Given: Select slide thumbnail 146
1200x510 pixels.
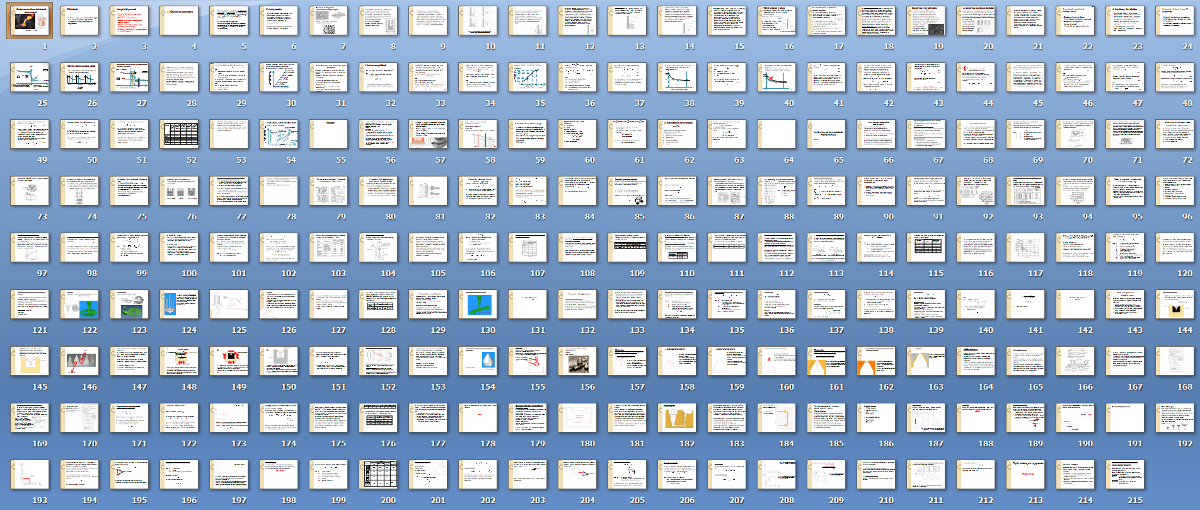Looking at the screenshot, I should point(79,361).
